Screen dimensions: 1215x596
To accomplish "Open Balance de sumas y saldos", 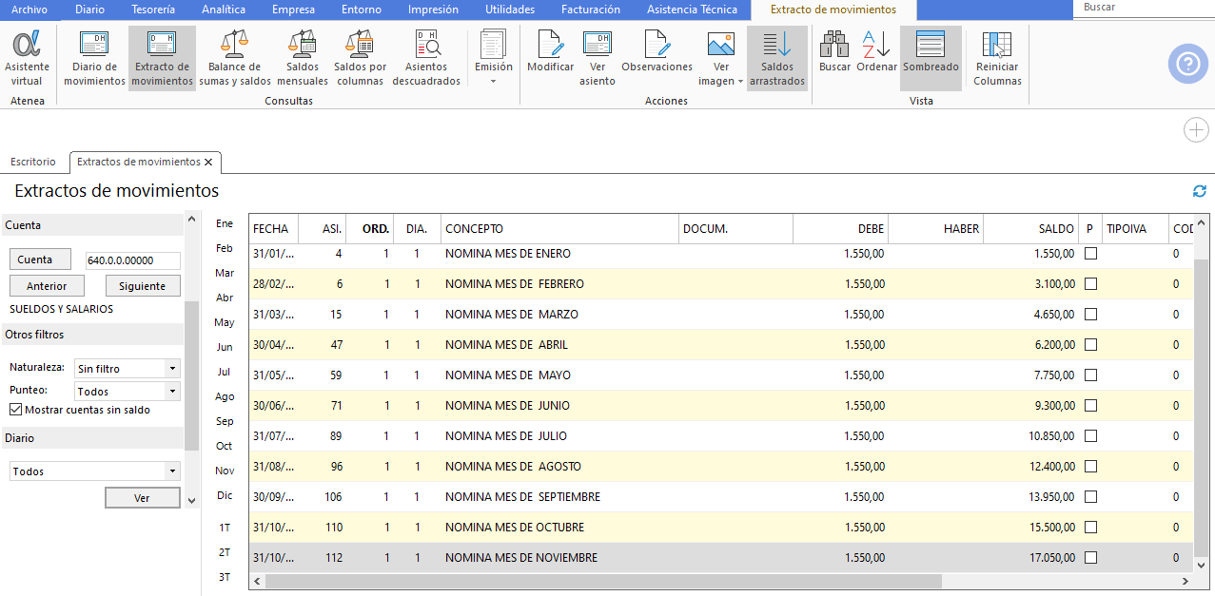I will 235,58.
